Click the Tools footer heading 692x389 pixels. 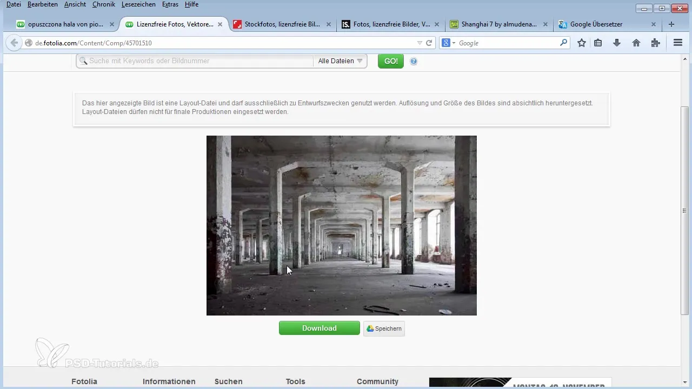click(296, 381)
